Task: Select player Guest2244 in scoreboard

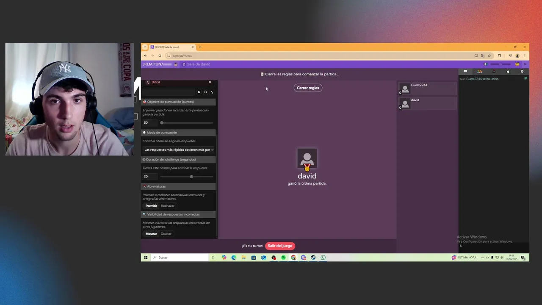Action: (x=428, y=89)
